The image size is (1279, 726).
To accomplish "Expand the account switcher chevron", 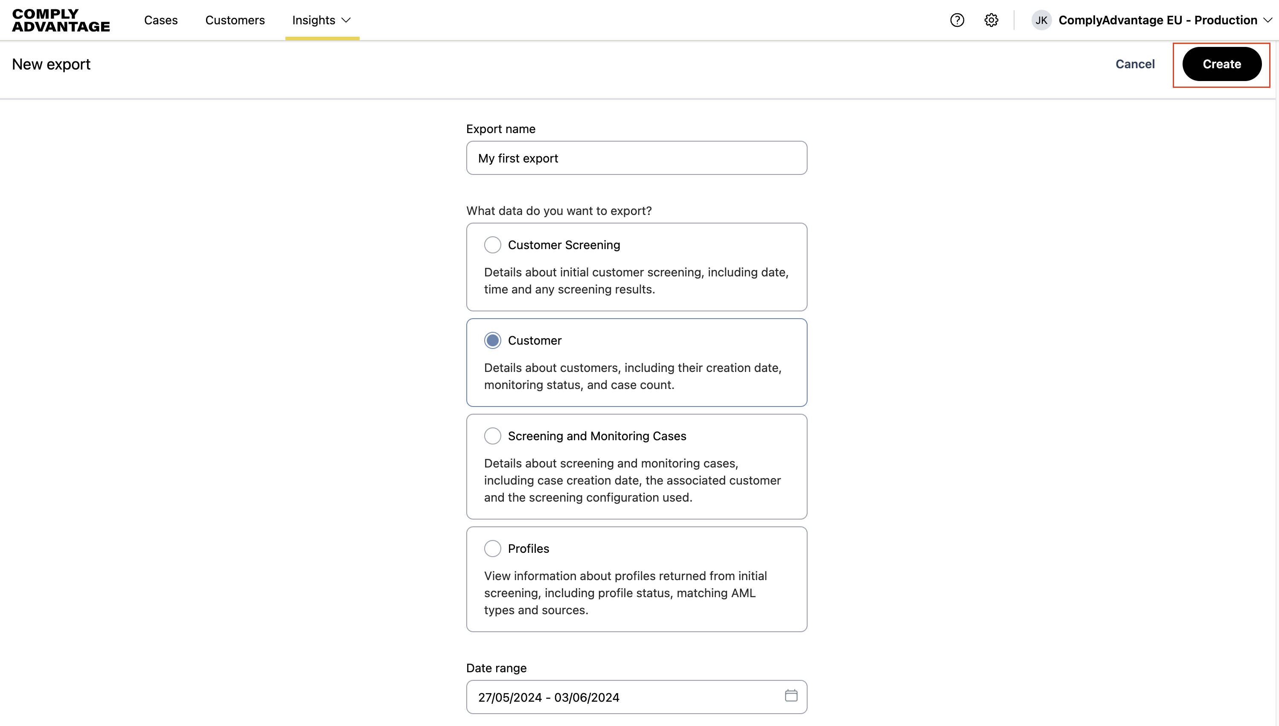I will pos(1267,20).
